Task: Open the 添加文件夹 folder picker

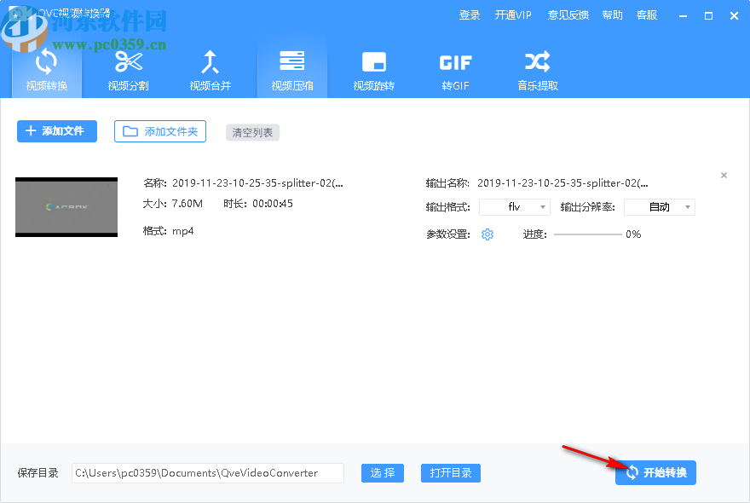Action: [159, 131]
